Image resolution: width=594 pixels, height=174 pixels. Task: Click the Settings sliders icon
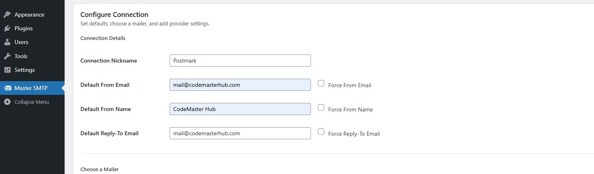coord(7,70)
